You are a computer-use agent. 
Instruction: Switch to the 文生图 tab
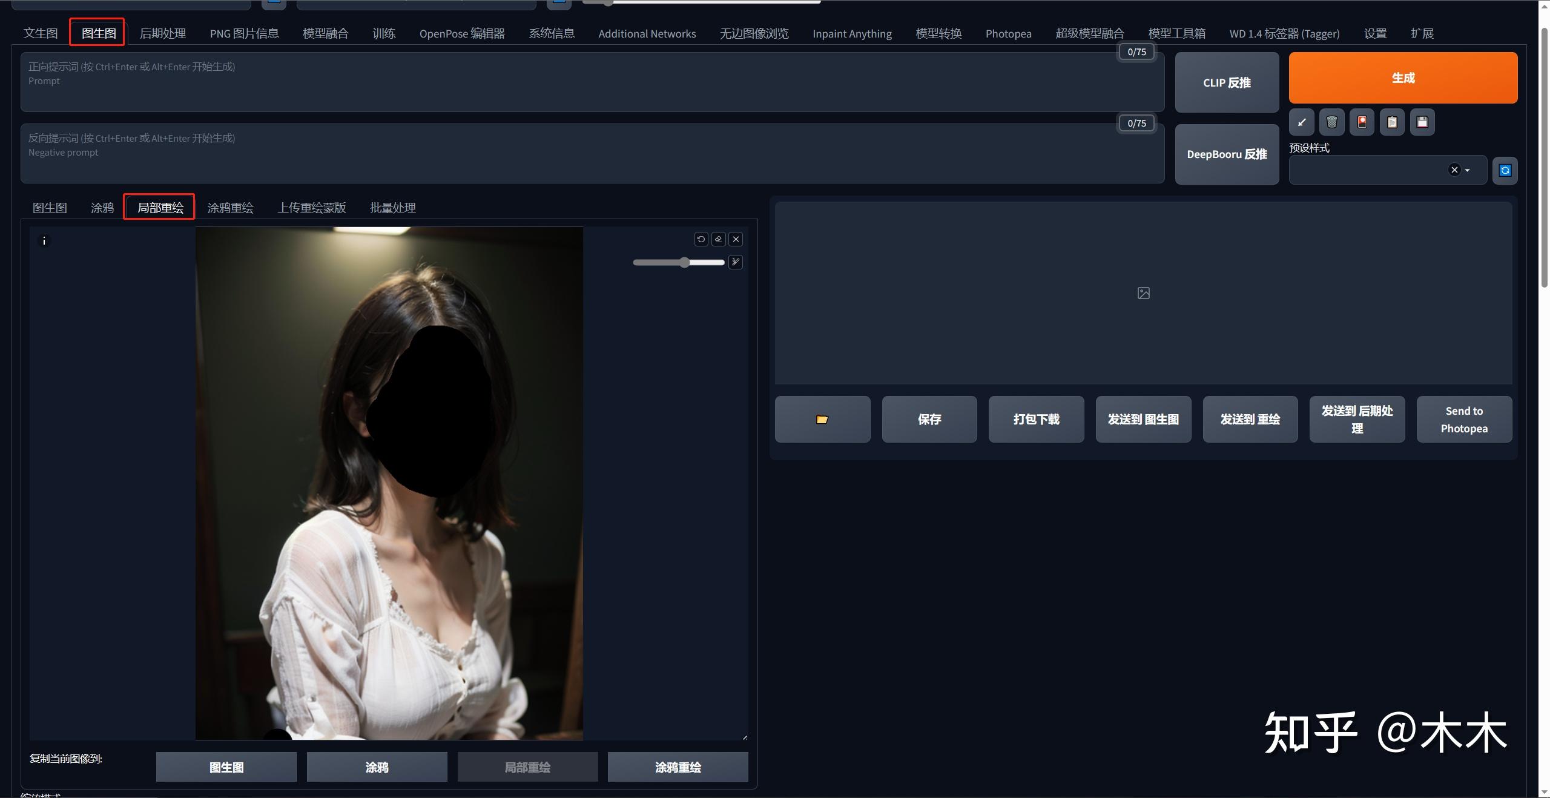[41, 33]
